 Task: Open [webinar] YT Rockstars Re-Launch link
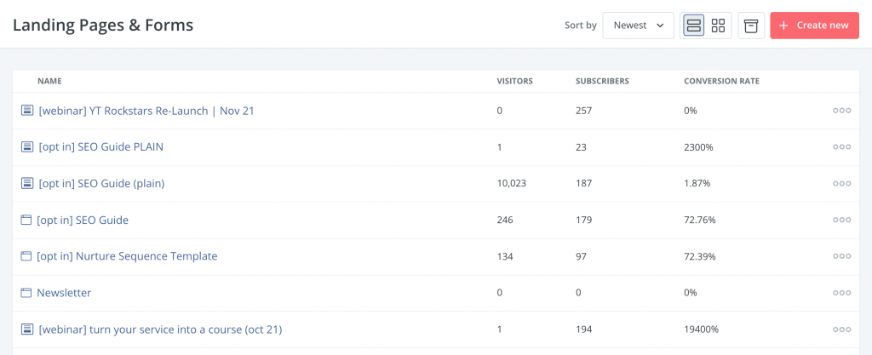click(x=146, y=111)
